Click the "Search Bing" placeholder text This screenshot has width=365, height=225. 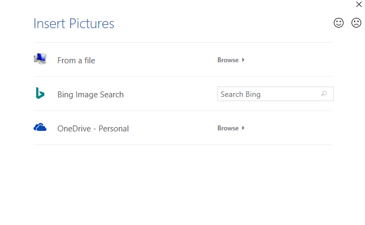click(x=241, y=94)
